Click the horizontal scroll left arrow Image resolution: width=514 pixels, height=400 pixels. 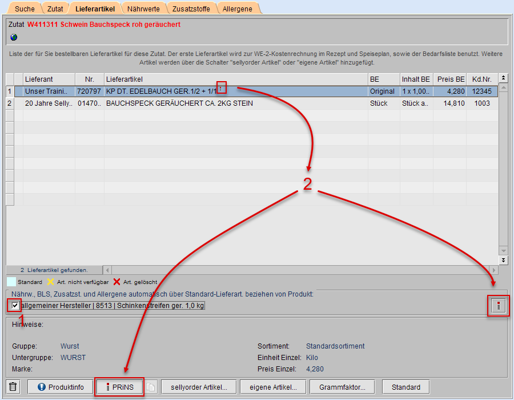pyautogui.click(x=107, y=270)
